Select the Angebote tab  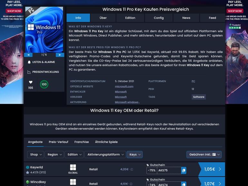click(35, 142)
